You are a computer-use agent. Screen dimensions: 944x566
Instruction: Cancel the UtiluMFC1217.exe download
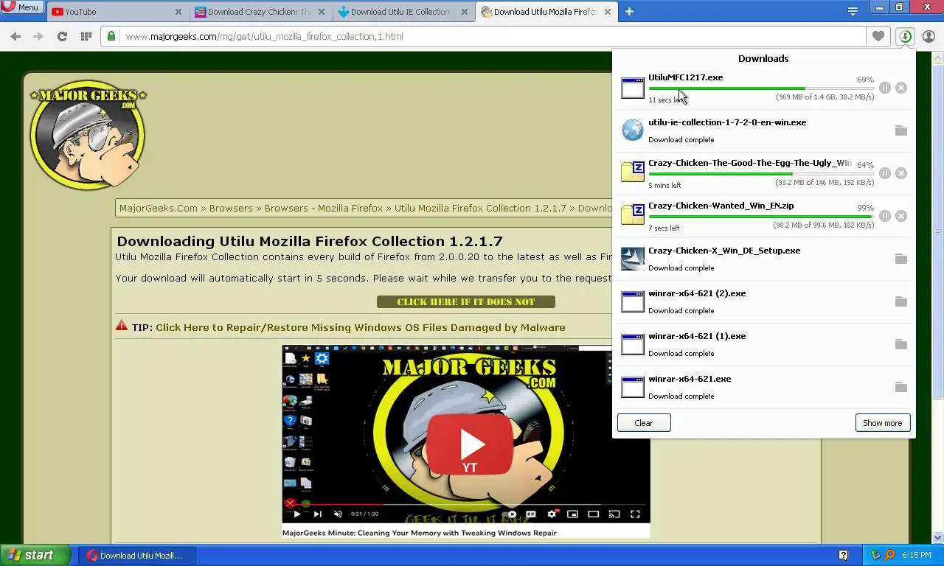point(901,88)
